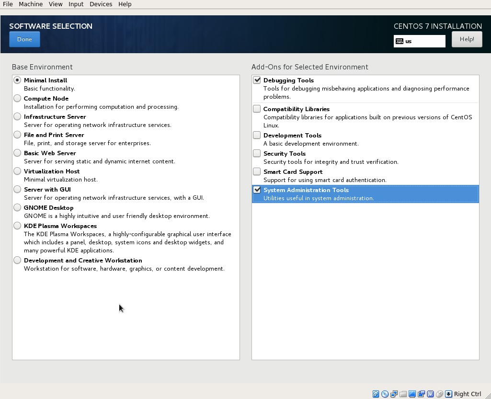Click the processor features chip icon

[430, 394]
